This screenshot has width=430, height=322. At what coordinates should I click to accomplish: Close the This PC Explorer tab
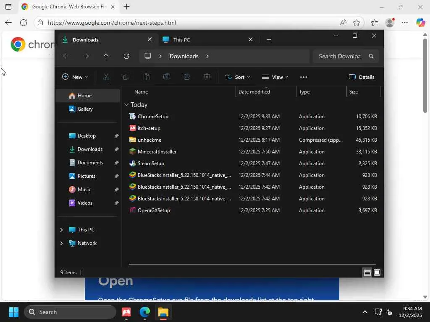250,39
